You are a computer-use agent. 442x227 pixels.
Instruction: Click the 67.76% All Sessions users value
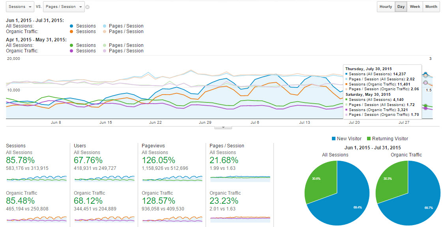(88, 160)
